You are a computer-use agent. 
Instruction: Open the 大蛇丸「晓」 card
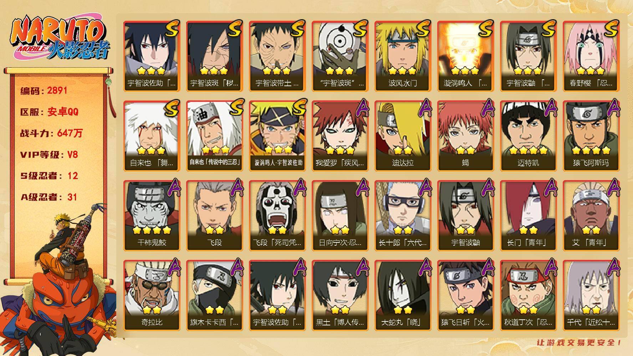pos(403,295)
